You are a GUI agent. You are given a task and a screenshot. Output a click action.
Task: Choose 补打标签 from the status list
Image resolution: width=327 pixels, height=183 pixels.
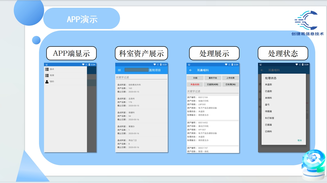point(269,118)
